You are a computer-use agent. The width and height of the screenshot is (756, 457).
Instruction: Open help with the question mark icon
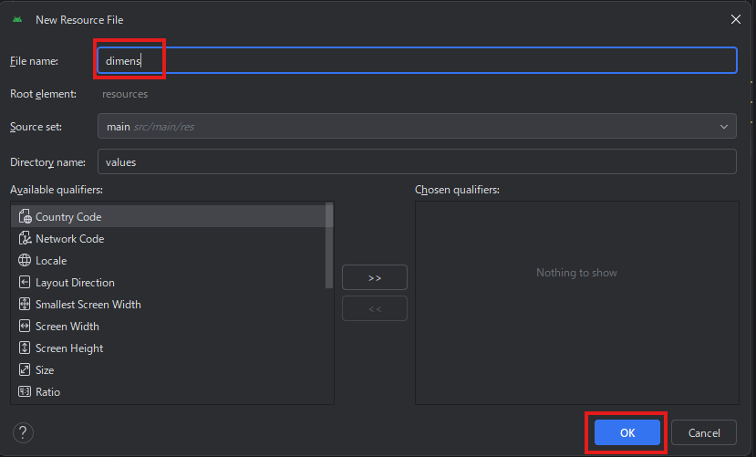coord(23,432)
